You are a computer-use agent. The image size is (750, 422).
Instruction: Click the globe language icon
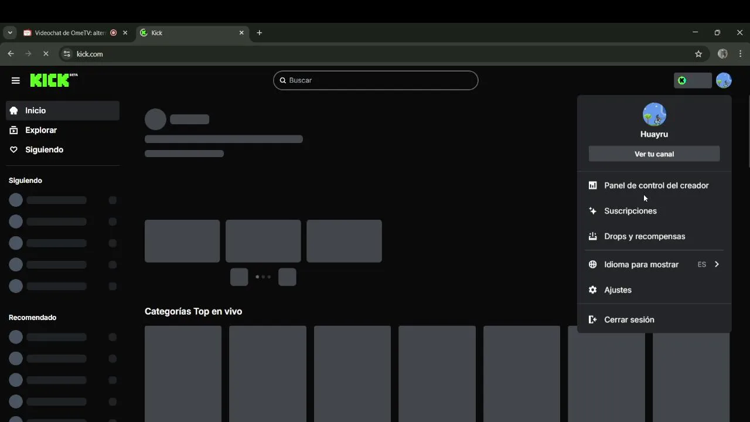click(x=592, y=264)
